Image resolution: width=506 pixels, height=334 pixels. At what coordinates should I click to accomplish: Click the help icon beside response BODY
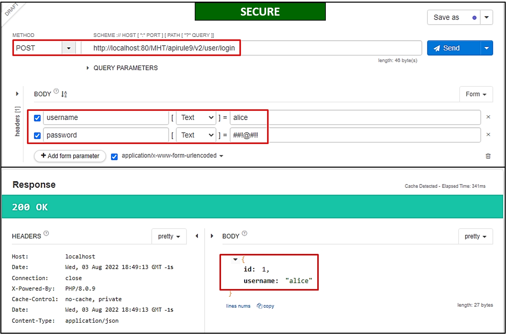click(245, 233)
